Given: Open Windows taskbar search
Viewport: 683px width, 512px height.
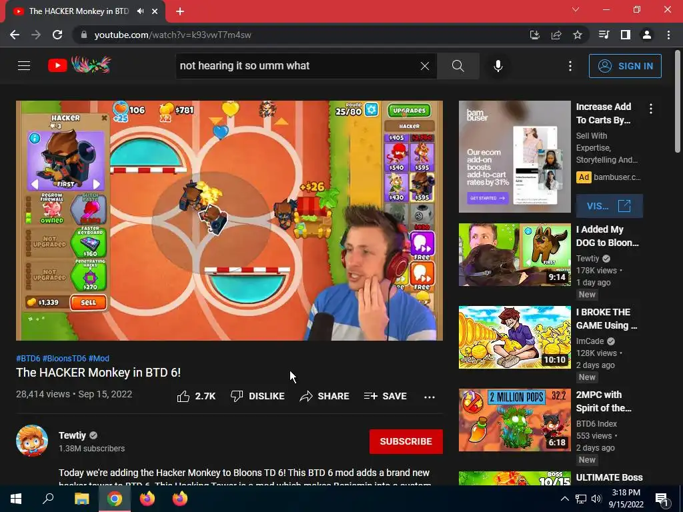Looking at the screenshot, I should (48, 499).
